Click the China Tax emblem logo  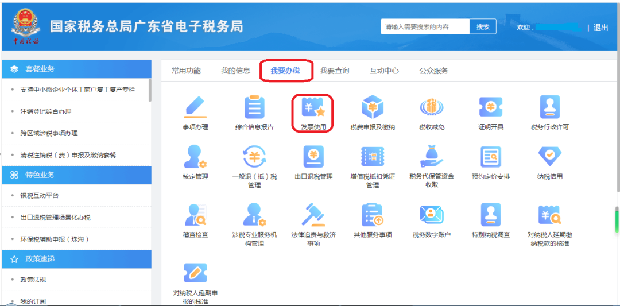(x=26, y=26)
